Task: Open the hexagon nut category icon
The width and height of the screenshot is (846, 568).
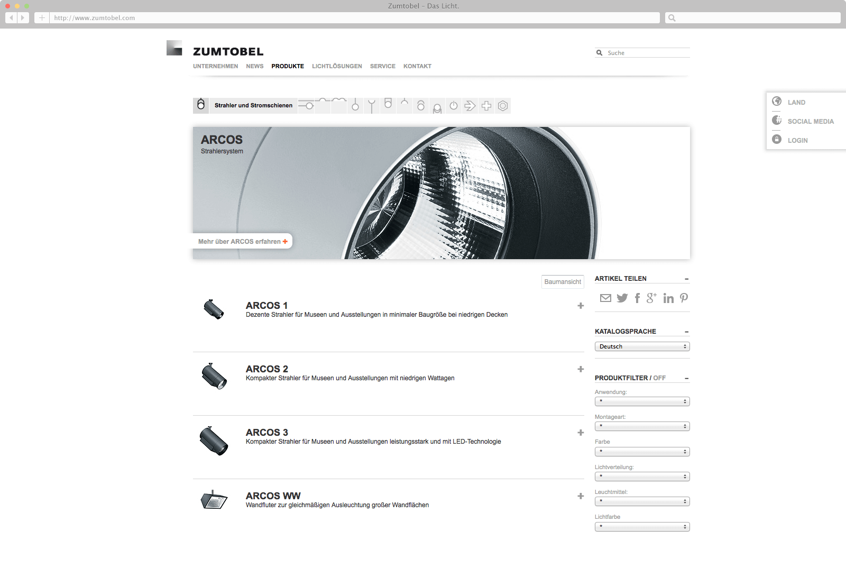Action: (x=503, y=106)
